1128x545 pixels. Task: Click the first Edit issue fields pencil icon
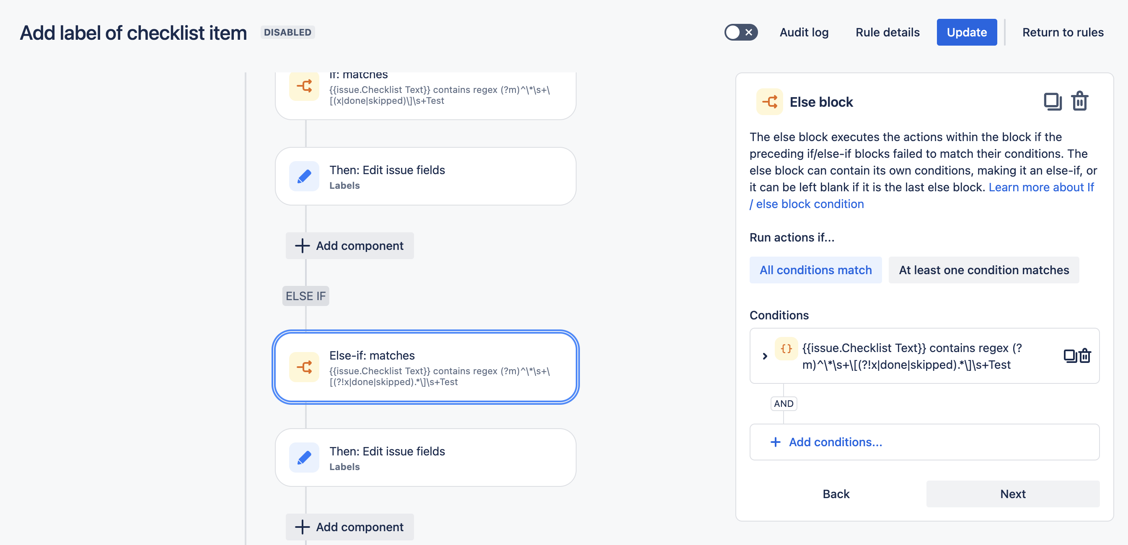point(304,176)
